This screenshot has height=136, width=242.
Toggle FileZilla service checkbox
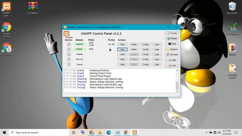click(69, 54)
